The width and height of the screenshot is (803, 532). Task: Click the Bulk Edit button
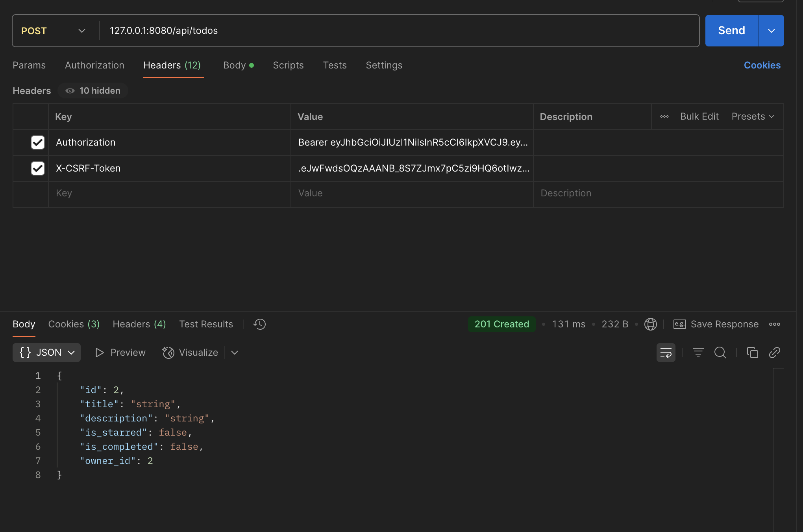[x=699, y=116]
